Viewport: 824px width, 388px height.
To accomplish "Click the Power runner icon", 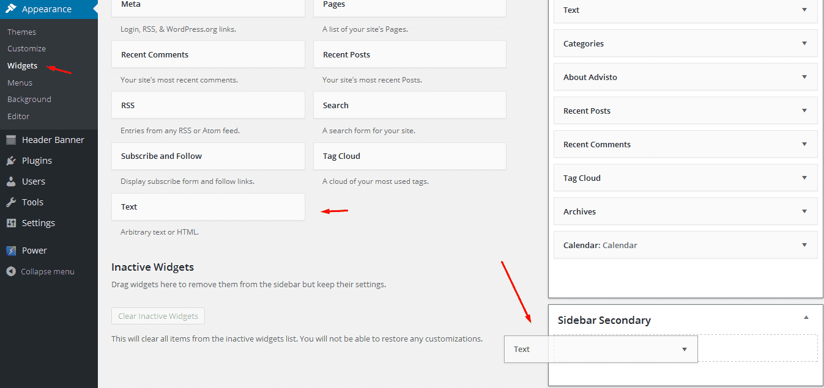I will tap(11, 251).
